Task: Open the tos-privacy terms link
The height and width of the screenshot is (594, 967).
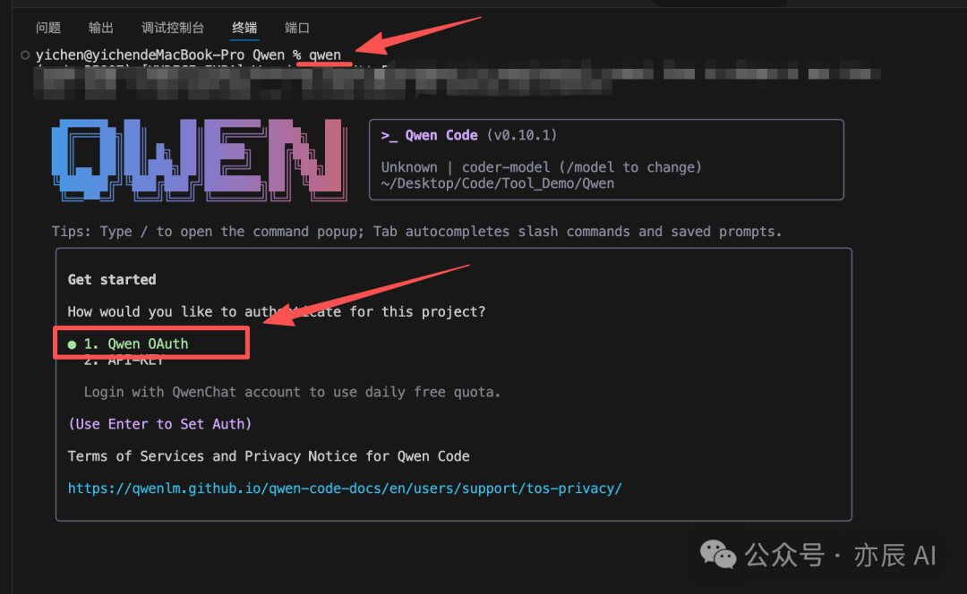Action: click(345, 488)
